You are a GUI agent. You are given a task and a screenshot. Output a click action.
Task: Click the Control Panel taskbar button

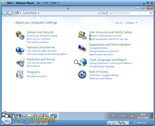(x=54, y=116)
